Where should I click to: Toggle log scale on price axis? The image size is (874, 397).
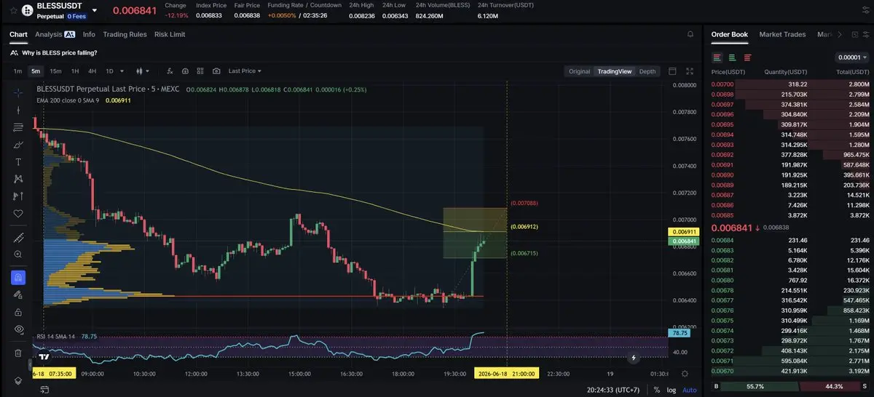[671, 390]
